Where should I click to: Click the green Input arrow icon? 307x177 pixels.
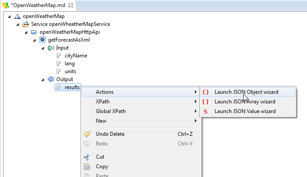coord(51,48)
